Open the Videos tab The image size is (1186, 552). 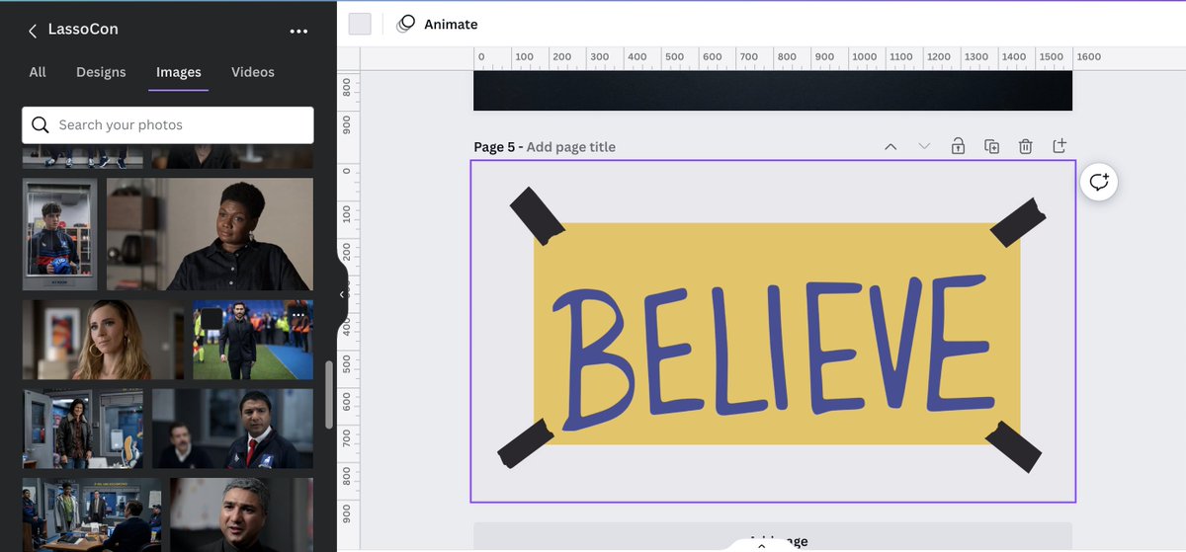coord(253,72)
